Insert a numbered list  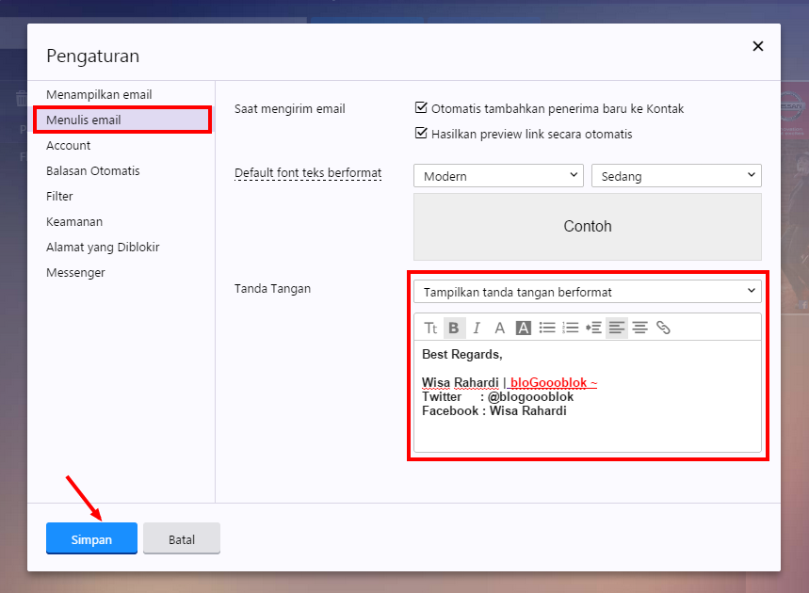coord(570,328)
